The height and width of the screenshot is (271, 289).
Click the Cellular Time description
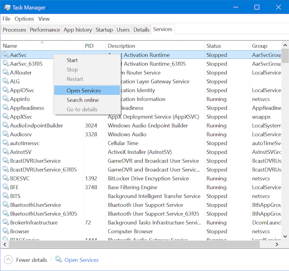(123, 143)
